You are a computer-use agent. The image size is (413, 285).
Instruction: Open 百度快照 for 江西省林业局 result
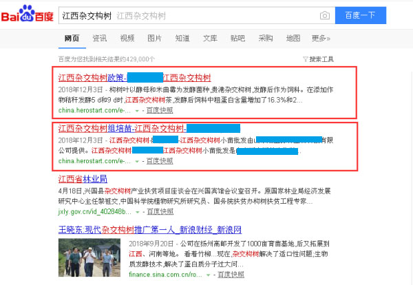click(x=160, y=211)
